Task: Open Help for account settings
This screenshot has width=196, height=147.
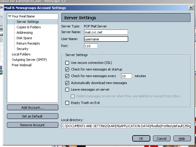Action: point(182,139)
